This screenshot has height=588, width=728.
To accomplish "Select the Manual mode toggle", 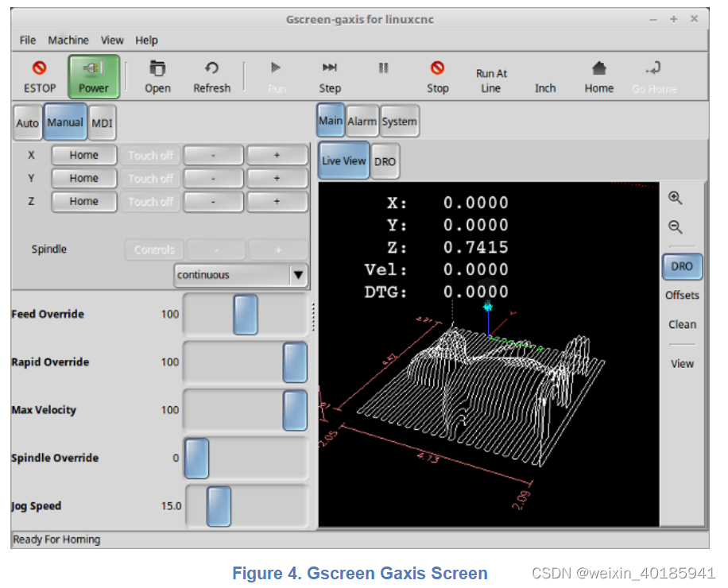I will pyautogui.click(x=64, y=122).
